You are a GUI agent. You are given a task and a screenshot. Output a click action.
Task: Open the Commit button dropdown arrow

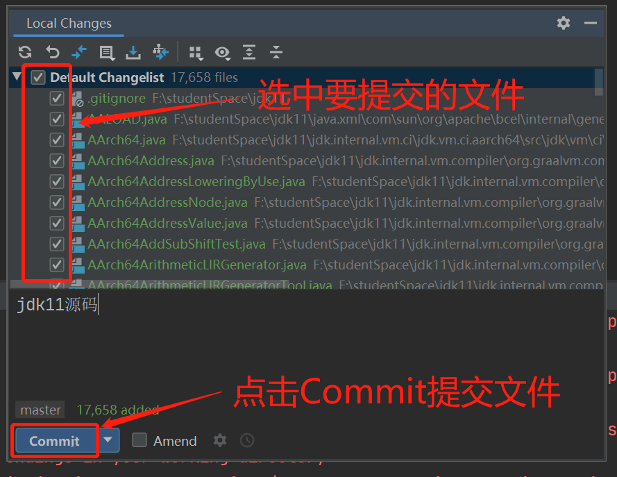[108, 440]
